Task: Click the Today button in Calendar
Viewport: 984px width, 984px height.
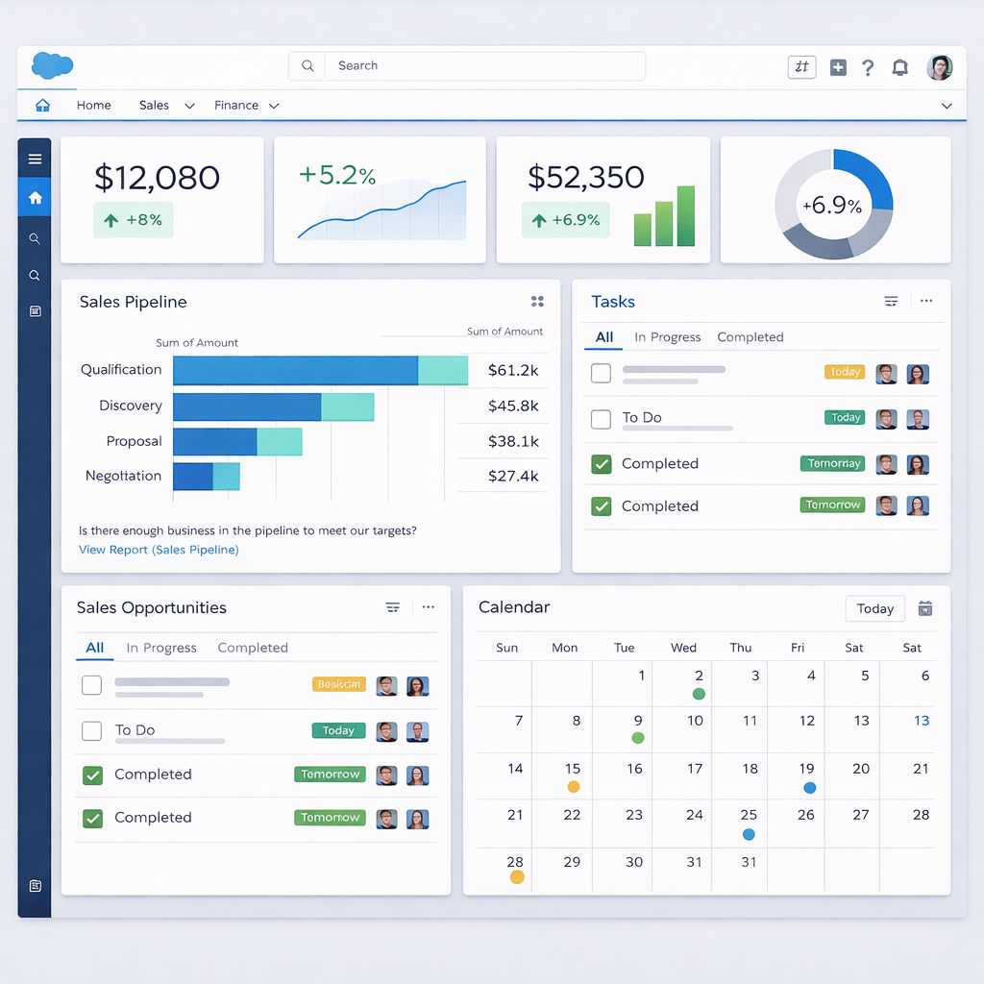Action: [x=874, y=608]
